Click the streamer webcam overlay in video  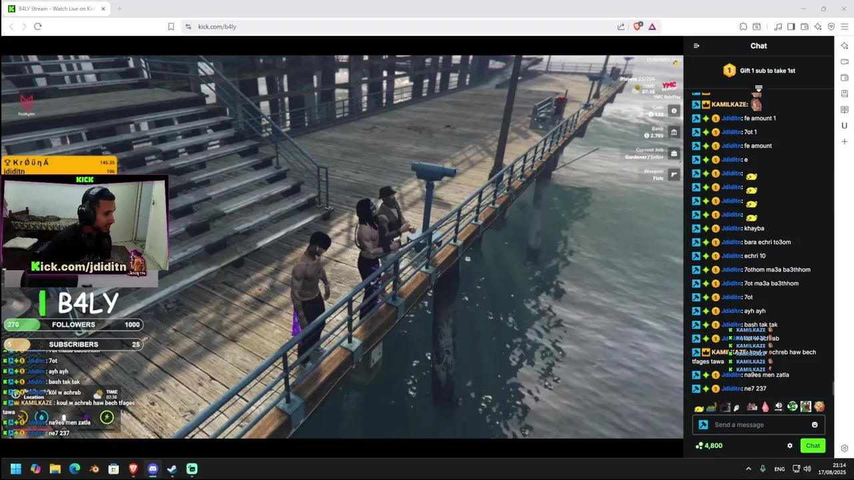[85, 225]
